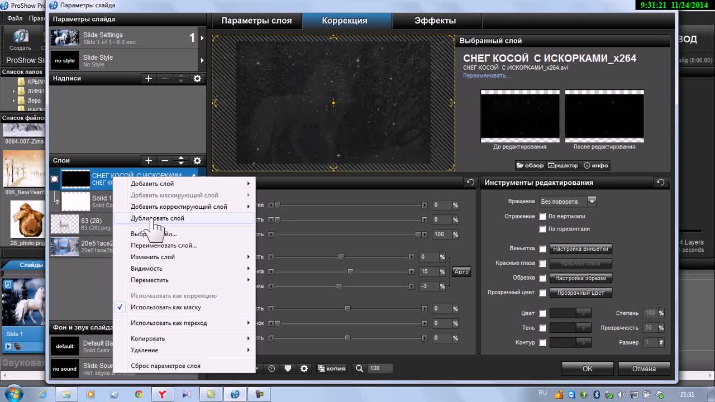715x402 pixels.
Task: Choose Дублировать слой from the context menu
Action: click(184, 218)
